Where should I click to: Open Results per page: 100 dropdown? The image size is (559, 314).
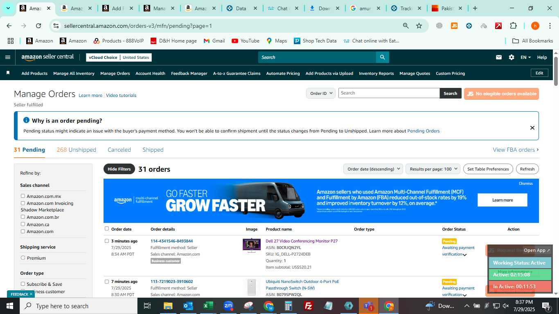coord(433,169)
